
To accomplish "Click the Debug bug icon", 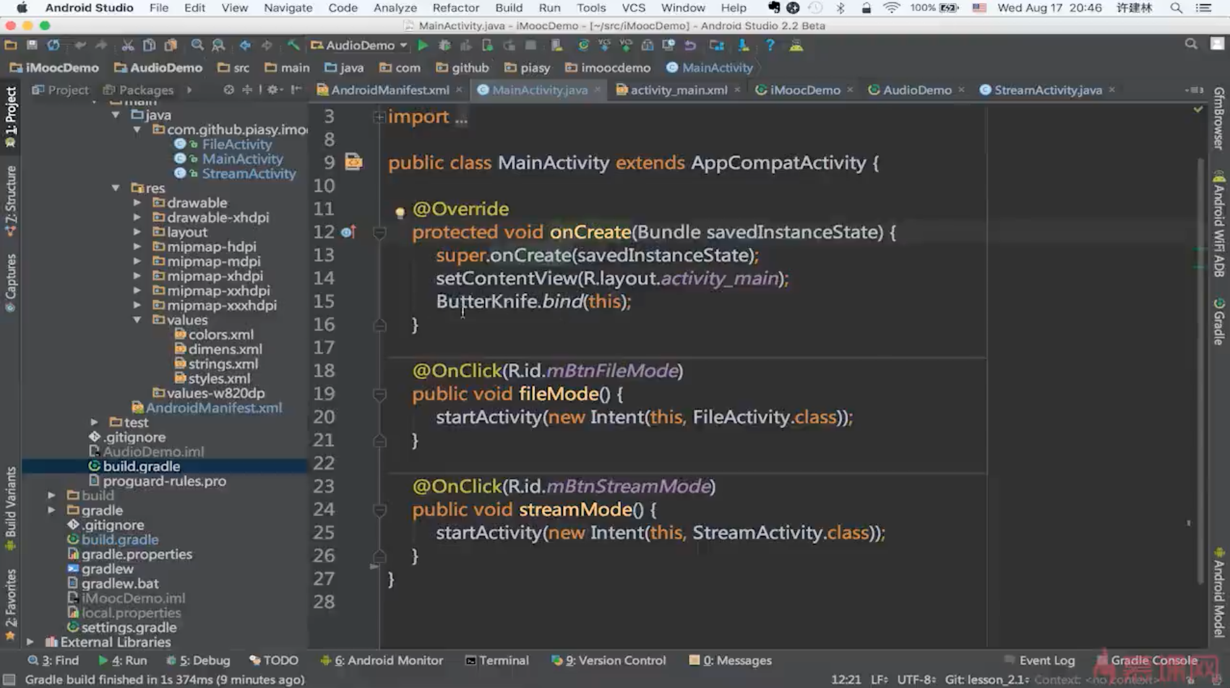I will (444, 45).
